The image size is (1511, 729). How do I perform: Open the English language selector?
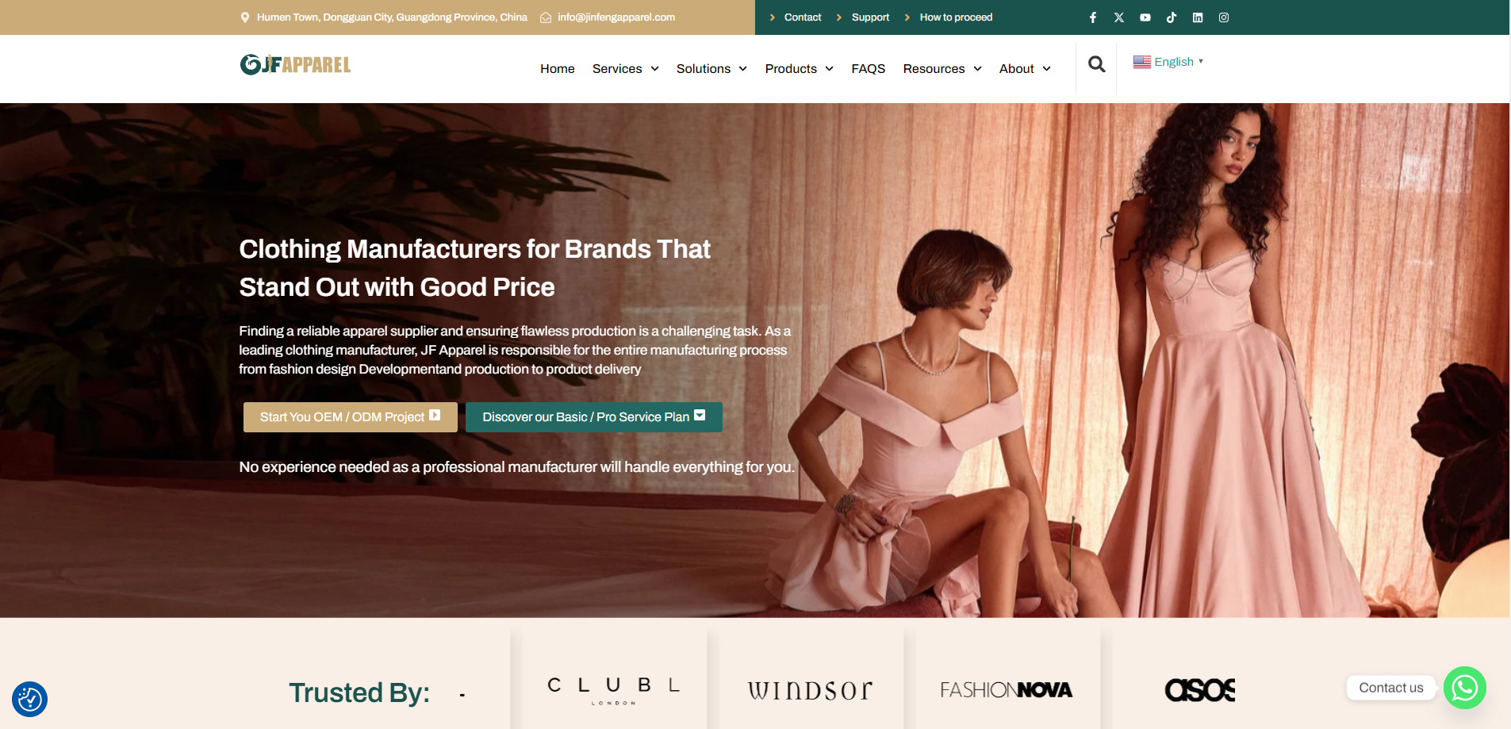pyautogui.click(x=1168, y=62)
